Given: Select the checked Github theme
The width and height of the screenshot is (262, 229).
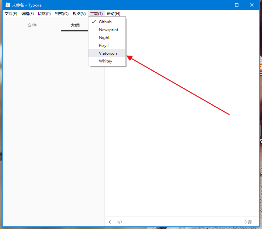Looking at the screenshot, I should pos(107,22).
